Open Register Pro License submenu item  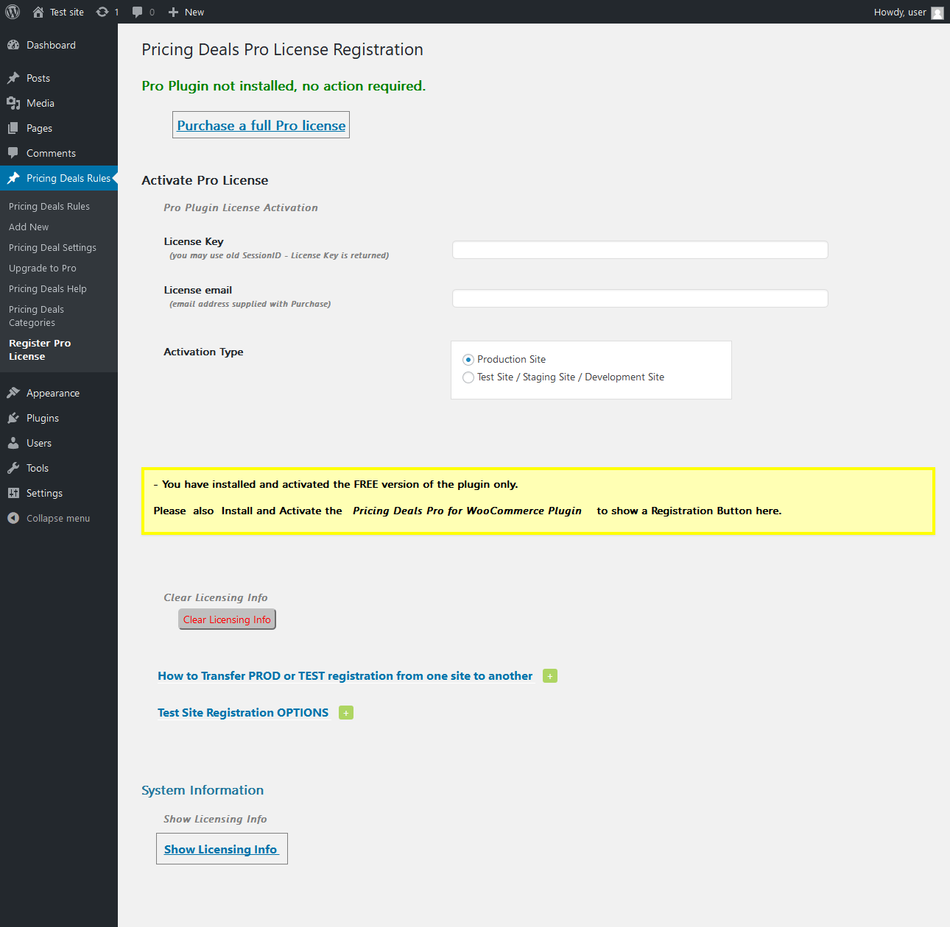pyautogui.click(x=40, y=350)
